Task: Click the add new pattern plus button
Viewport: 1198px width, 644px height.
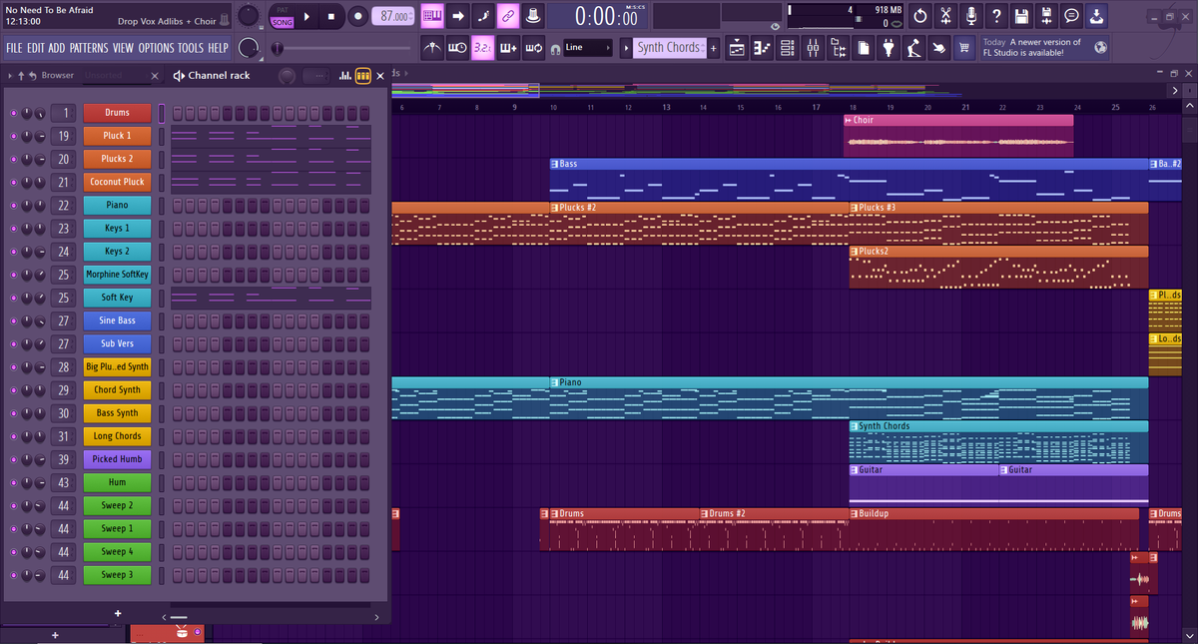Action: (x=713, y=47)
